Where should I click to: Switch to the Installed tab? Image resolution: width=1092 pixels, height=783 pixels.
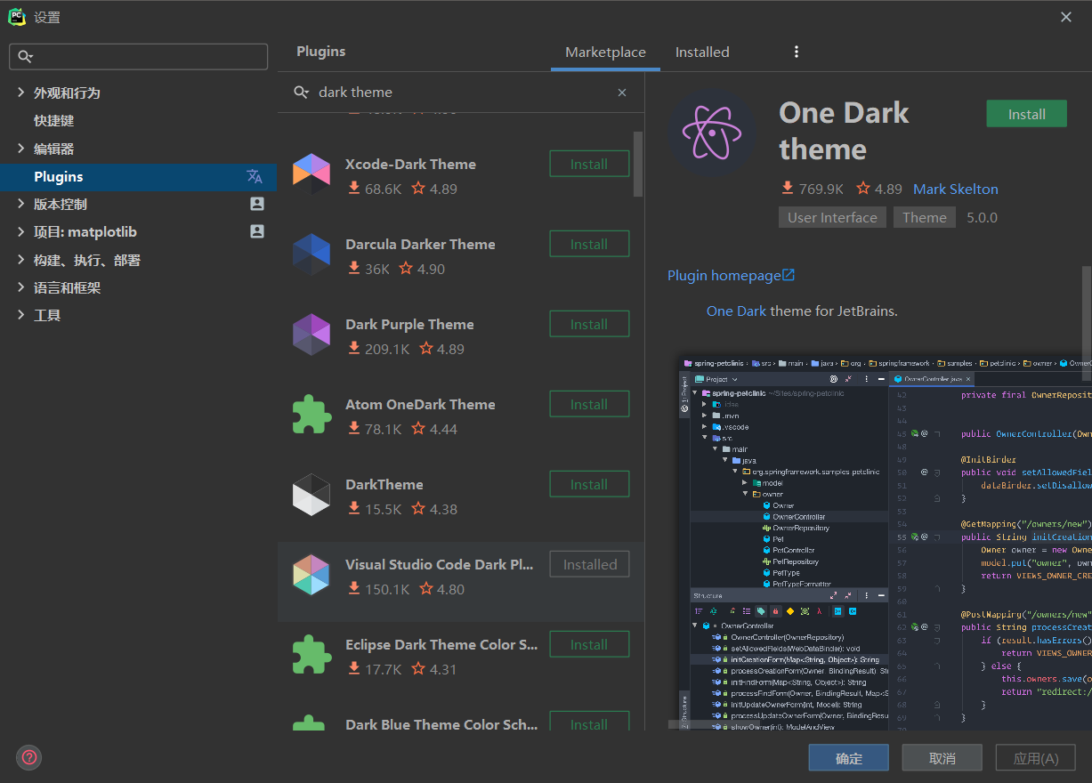pos(702,52)
